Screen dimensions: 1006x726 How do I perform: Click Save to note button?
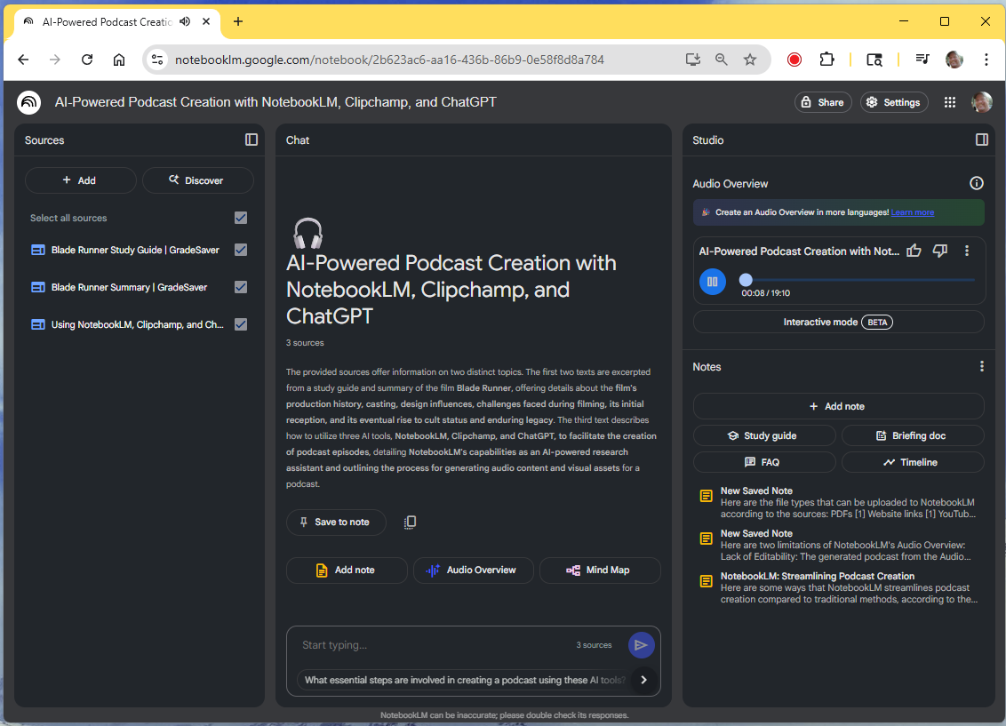[x=336, y=522]
